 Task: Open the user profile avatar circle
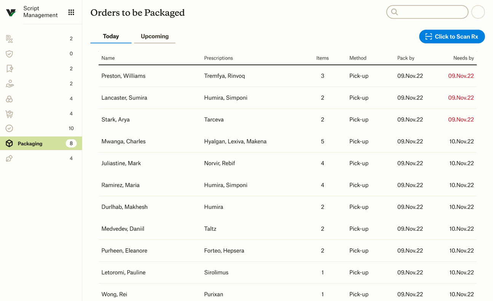point(478,12)
